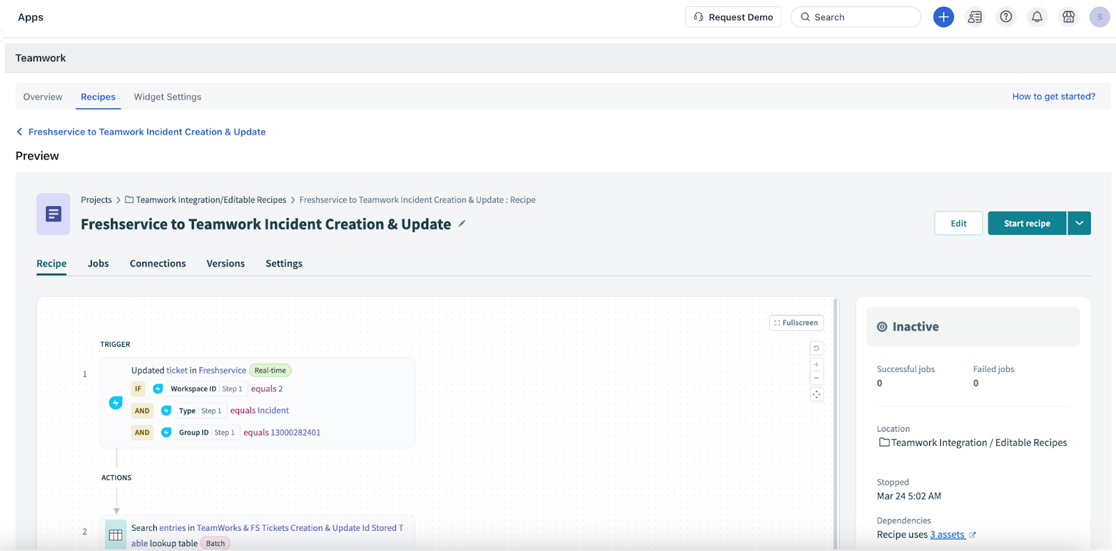Click the folder icon in breadcrumb
Image resolution: width=1116 pixels, height=551 pixels.
click(x=129, y=200)
